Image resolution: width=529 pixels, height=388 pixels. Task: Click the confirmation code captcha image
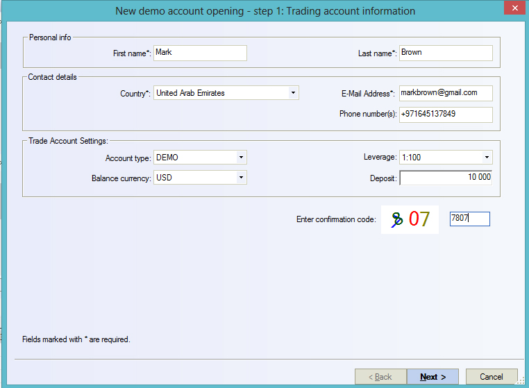click(410, 219)
